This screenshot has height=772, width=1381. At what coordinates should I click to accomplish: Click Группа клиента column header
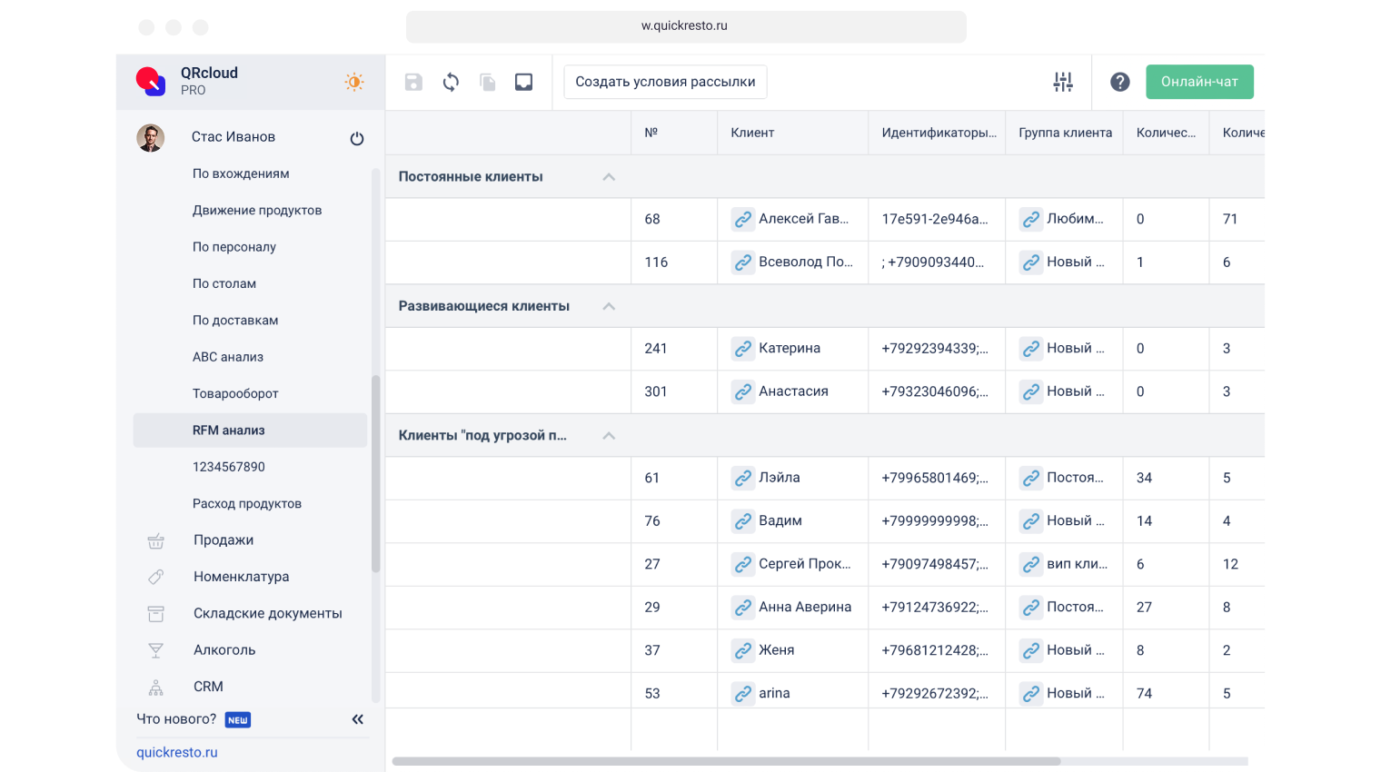coord(1064,133)
